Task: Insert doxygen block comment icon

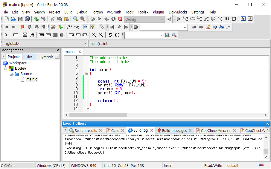Action: (x=70, y=27)
